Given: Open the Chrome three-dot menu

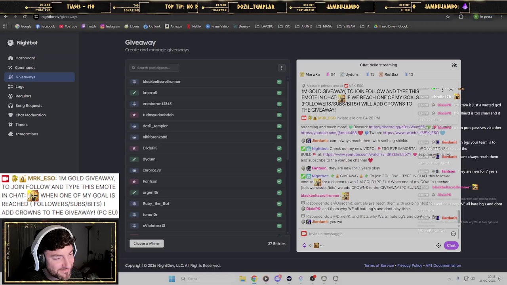Looking at the screenshot, I should tap(501, 17).
